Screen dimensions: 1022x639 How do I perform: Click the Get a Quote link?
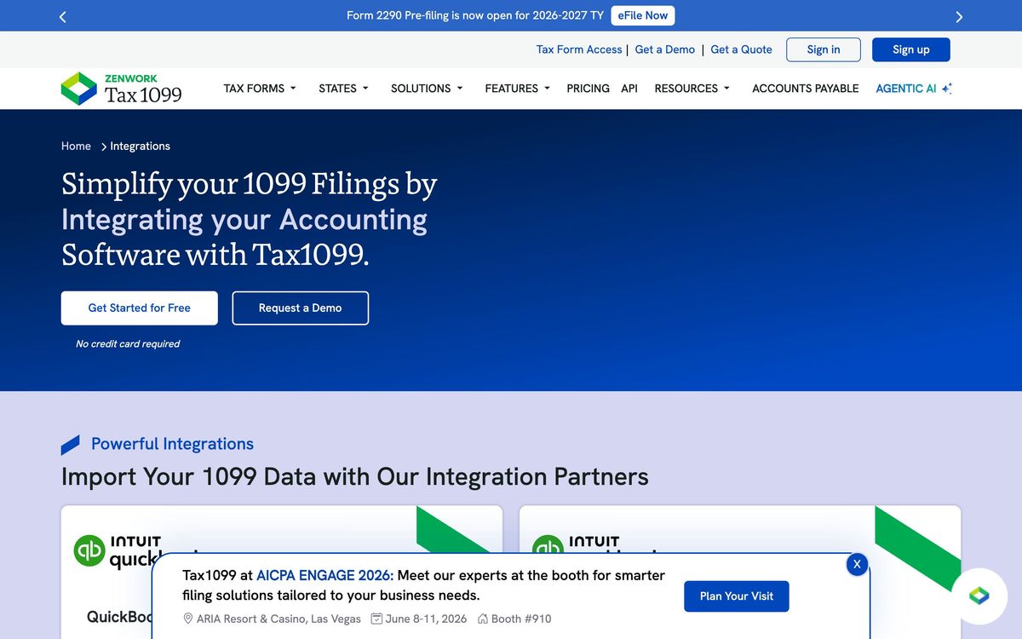pyautogui.click(x=741, y=49)
